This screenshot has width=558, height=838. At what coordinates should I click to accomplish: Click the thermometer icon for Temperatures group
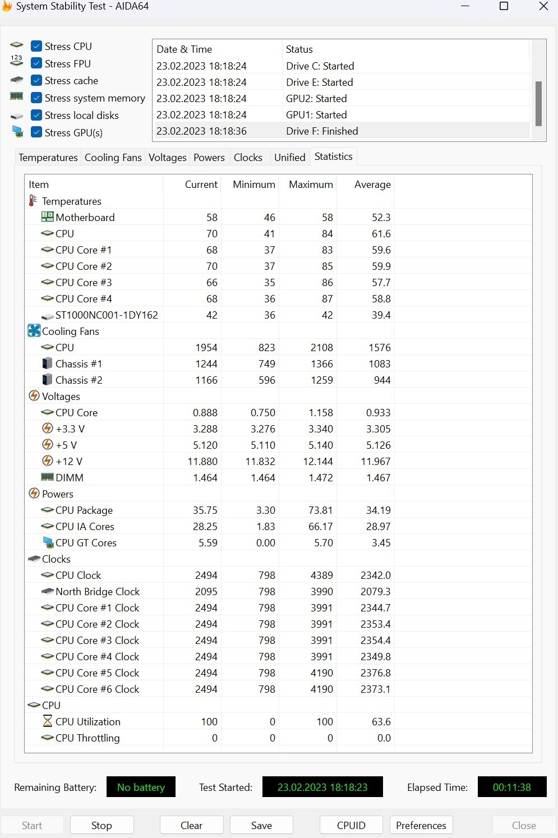click(33, 201)
